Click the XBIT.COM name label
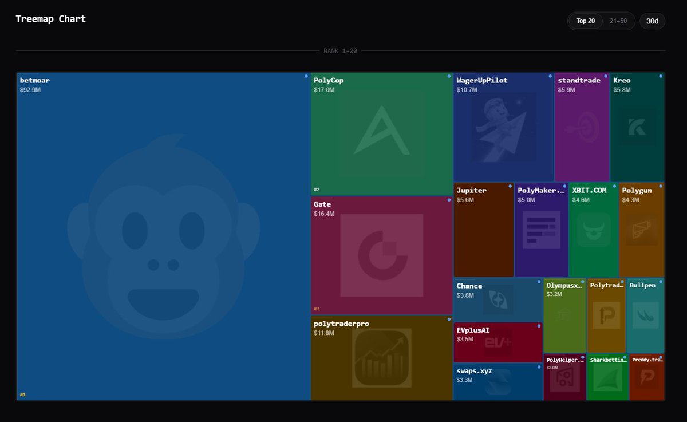687x422 pixels. (x=589, y=191)
